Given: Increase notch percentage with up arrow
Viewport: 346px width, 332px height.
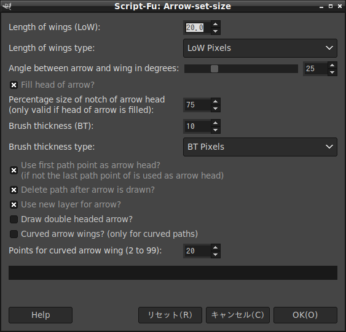Looking at the screenshot, I should pyautogui.click(x=215, y=101).
